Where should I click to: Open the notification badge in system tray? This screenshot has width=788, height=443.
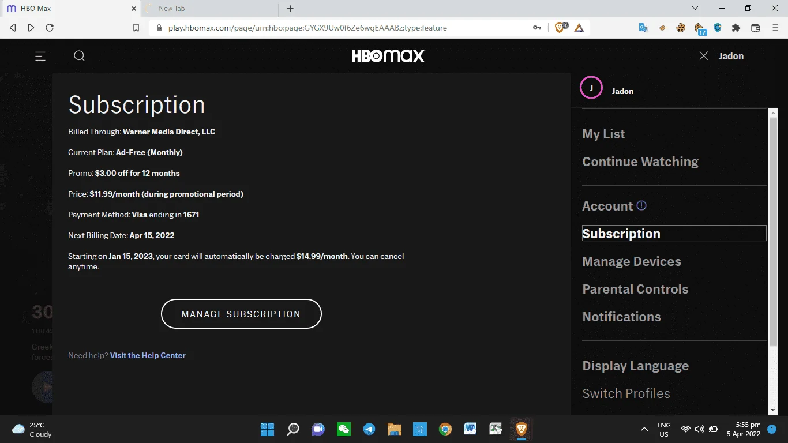point(772,429)
